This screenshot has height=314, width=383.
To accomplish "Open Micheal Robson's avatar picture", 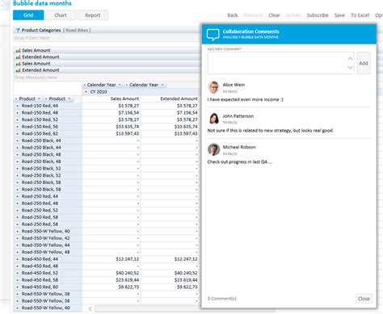I will coord(213,149).
